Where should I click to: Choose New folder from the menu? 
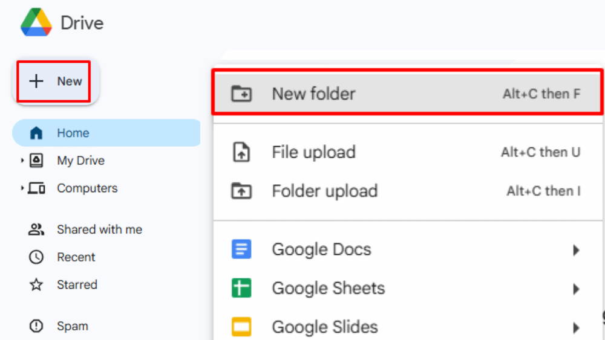coord(408,94)
